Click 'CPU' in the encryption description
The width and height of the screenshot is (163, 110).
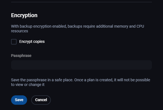(140, 26)
